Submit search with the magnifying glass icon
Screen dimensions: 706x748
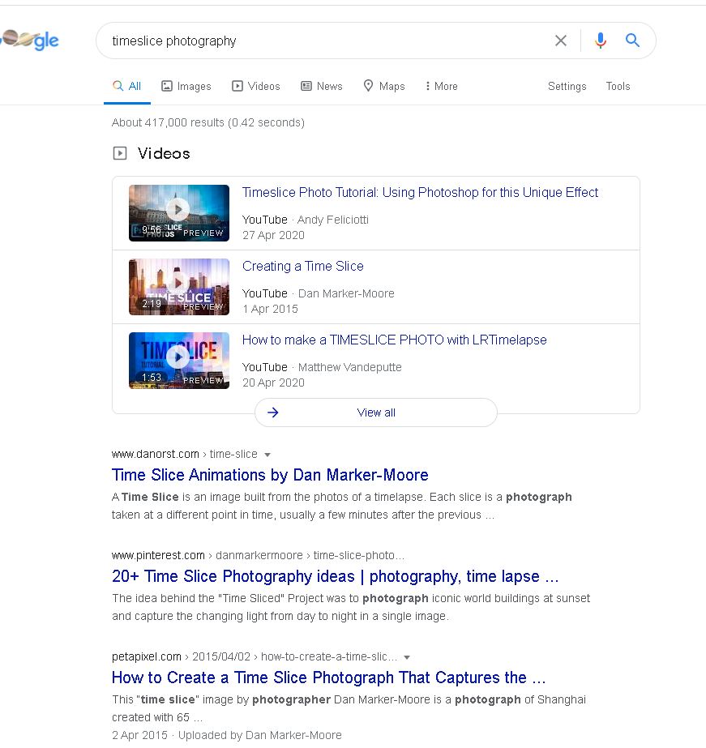click(632, 40)
